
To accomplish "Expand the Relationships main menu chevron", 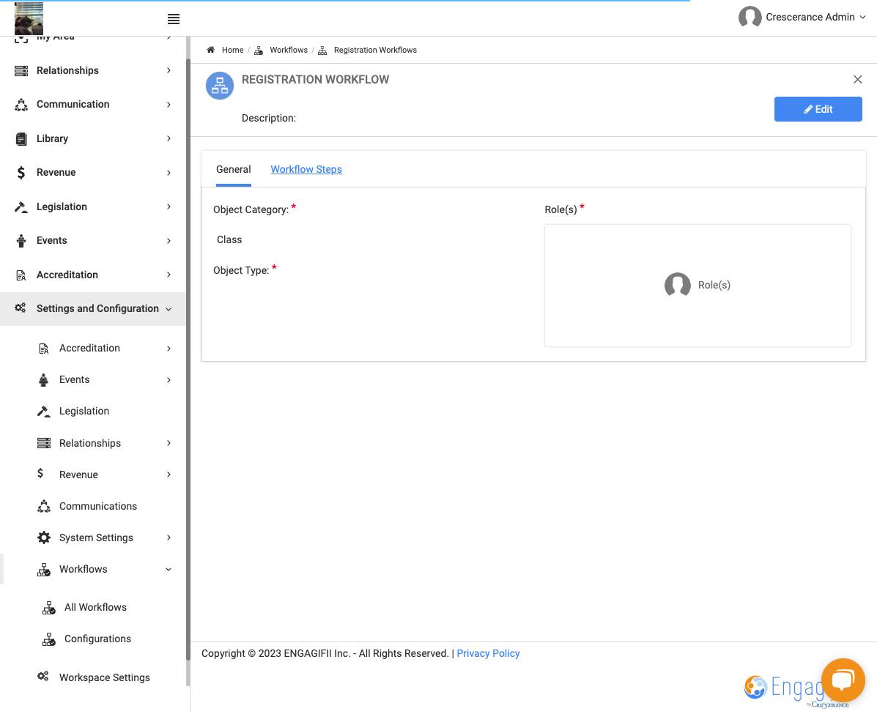I will point(169,70).
